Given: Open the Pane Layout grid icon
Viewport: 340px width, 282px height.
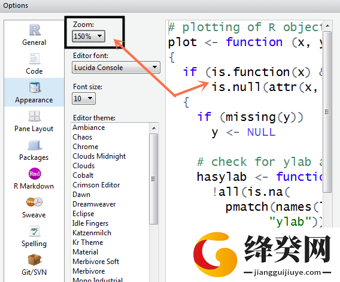Looking at the screenshot, I should [x=34, y=116].
